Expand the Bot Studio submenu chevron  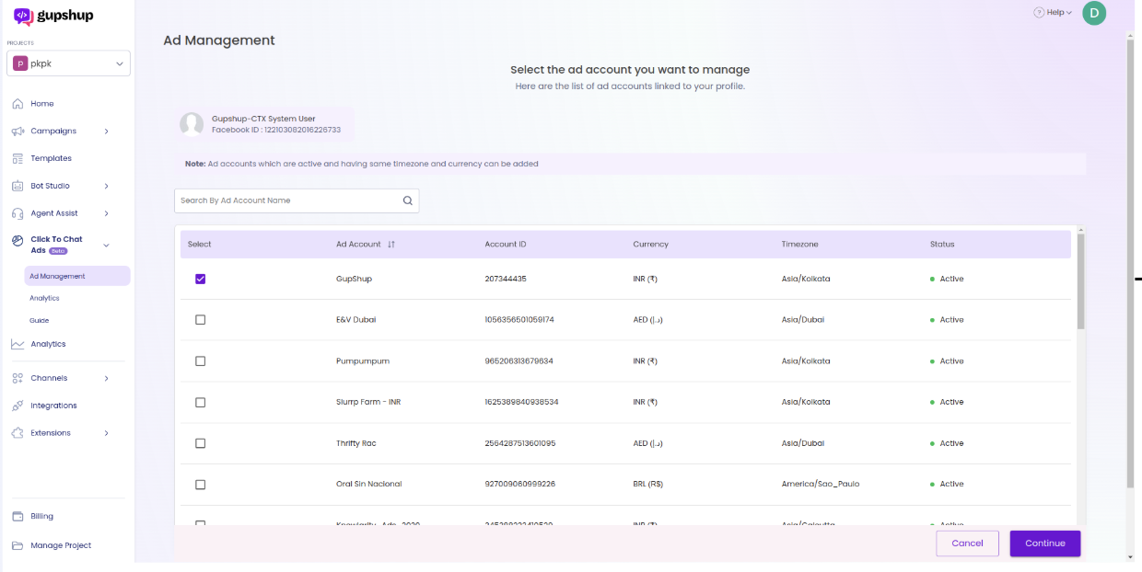106,186
